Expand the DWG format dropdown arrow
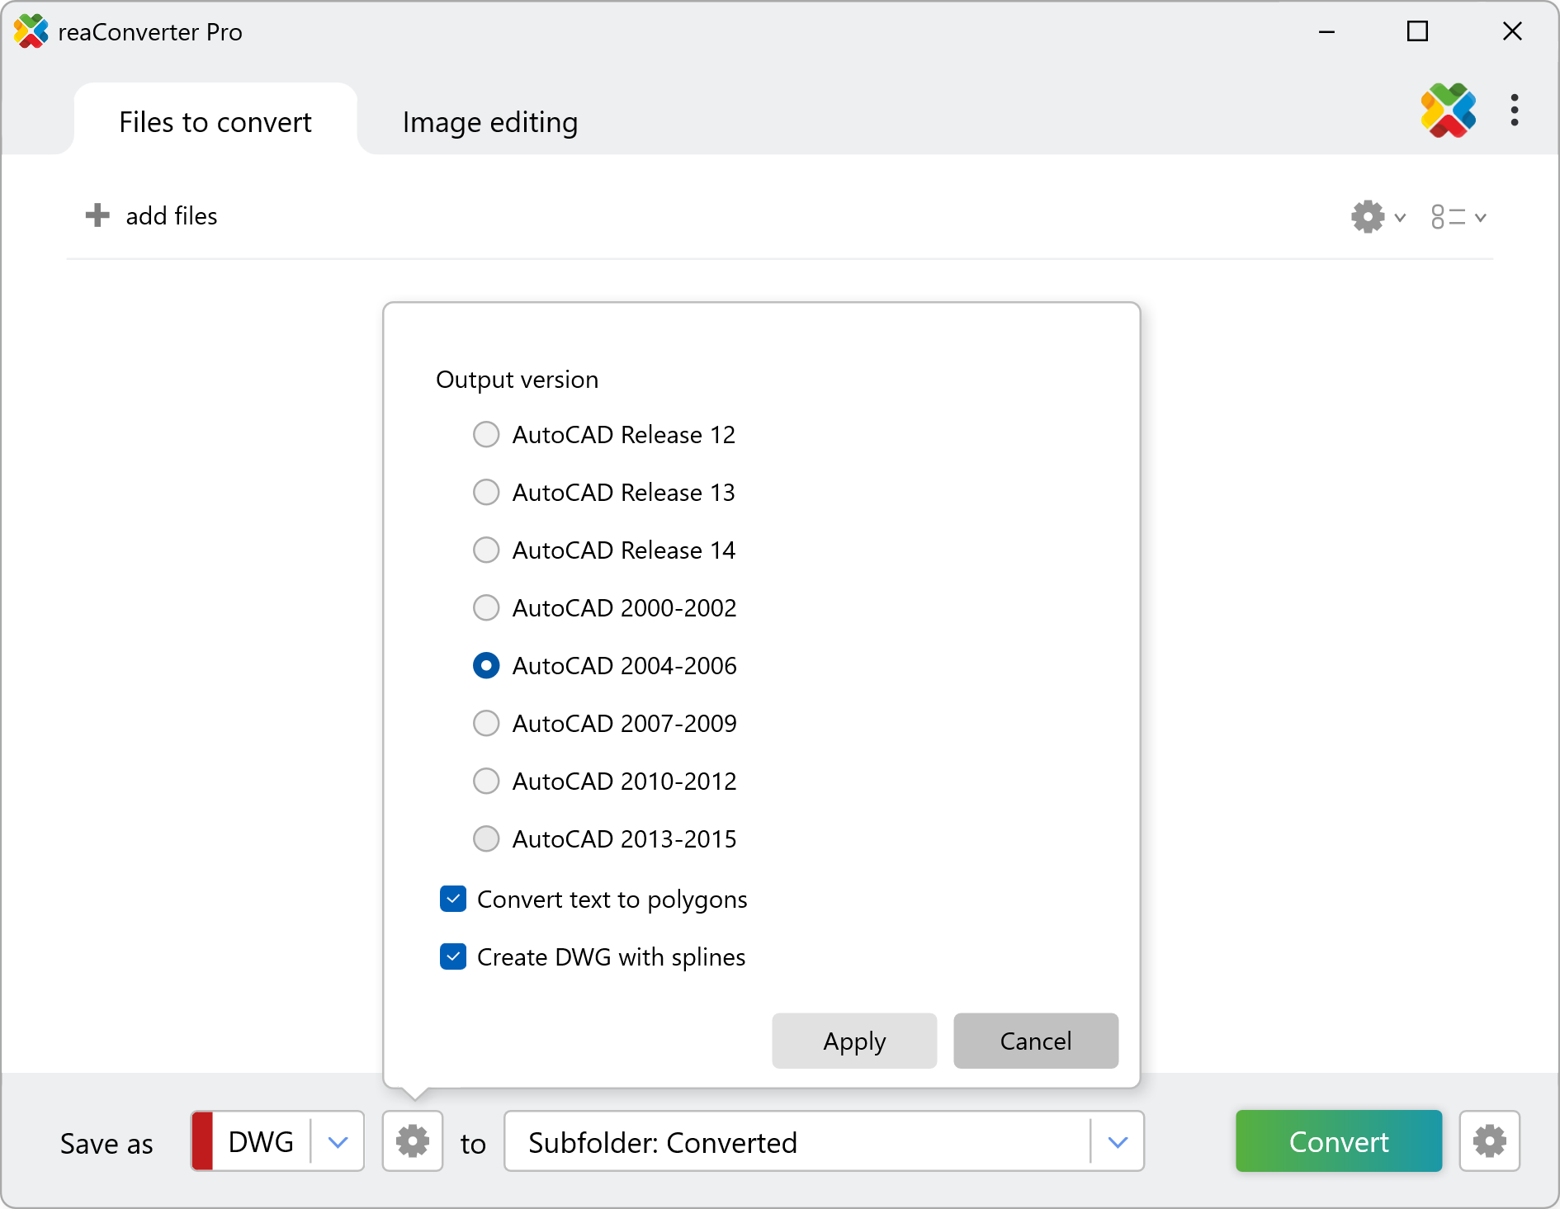The height and width of the screenshot is (1209, 1560). pyautogui.click(x=338, y=1142)
